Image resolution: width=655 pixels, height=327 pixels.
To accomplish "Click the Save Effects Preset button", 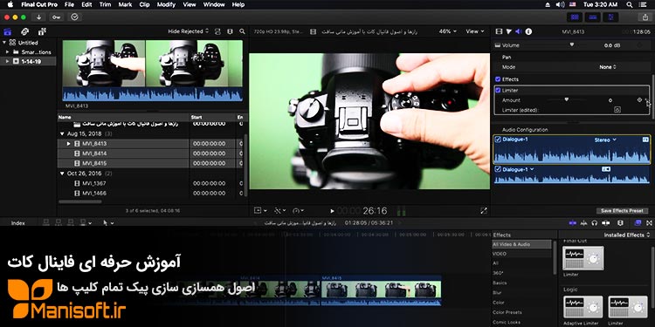I will (x=622, y=211).
